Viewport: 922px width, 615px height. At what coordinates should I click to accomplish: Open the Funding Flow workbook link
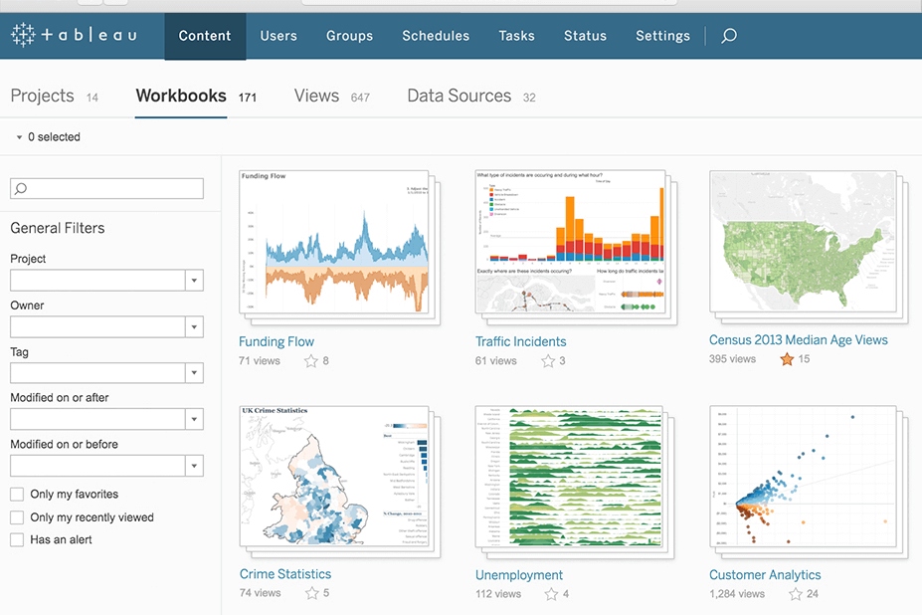(277, 342)
